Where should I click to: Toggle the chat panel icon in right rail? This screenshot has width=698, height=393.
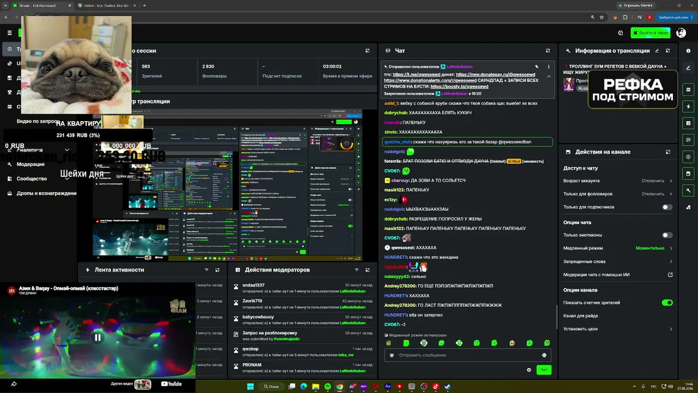tap(688, 140)
